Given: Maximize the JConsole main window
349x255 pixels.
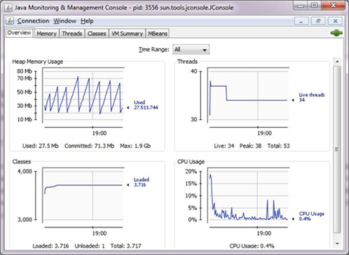Looking at the screenshot, I should pyautogui.click(x=315, y=6).
